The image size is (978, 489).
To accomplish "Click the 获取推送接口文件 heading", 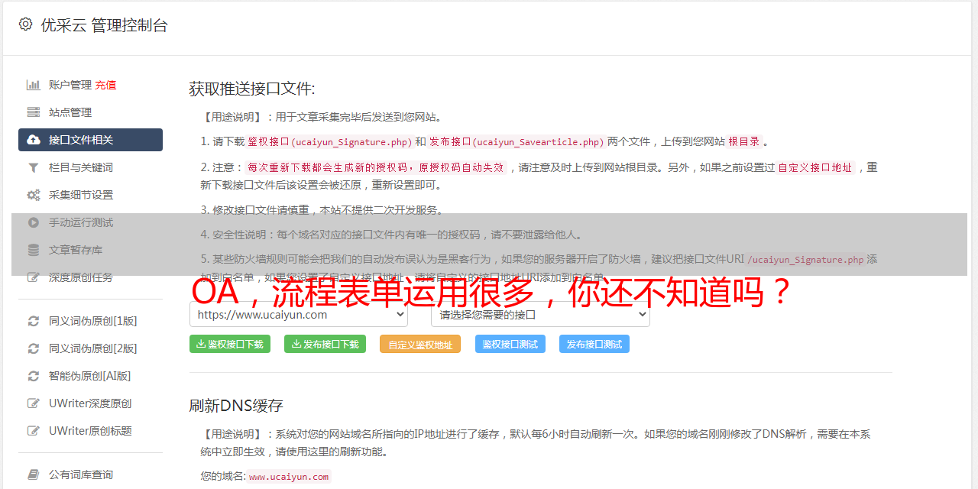I will pos(252,89).
